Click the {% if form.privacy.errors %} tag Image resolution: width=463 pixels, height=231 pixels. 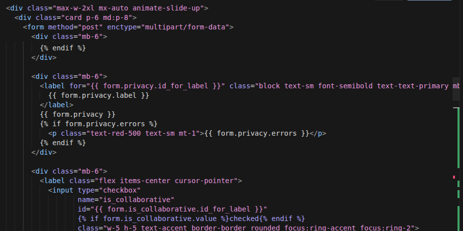point(98,124)
